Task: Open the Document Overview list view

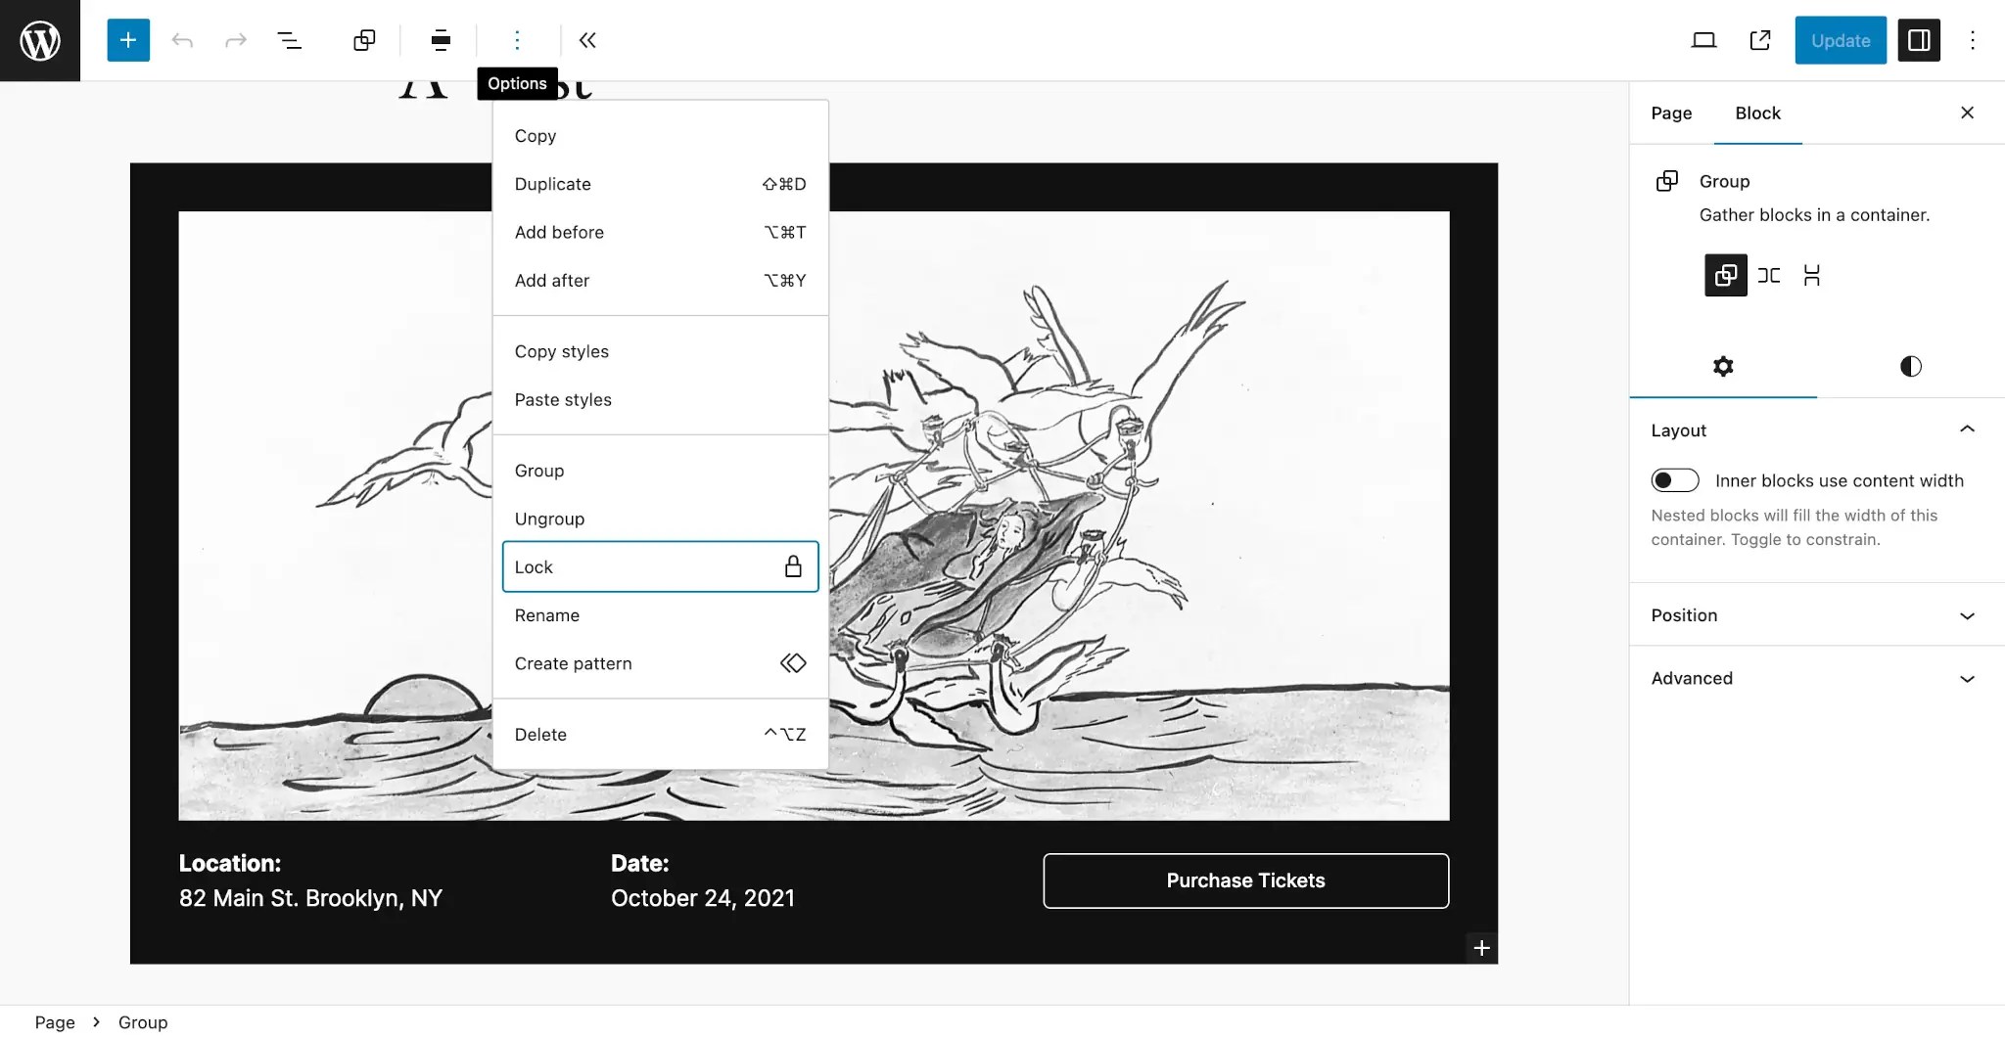Action: click(x=290, y=40)
